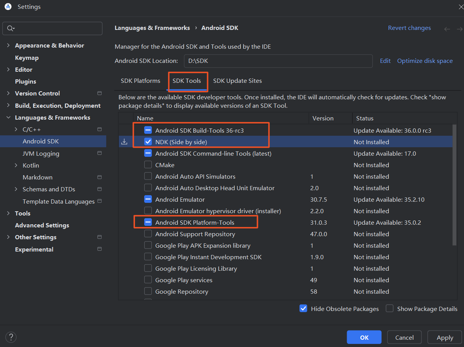This screenshot has width=464, height=347.
Task: Click the project-level icon next to C/C++
Action: [100, 129]
